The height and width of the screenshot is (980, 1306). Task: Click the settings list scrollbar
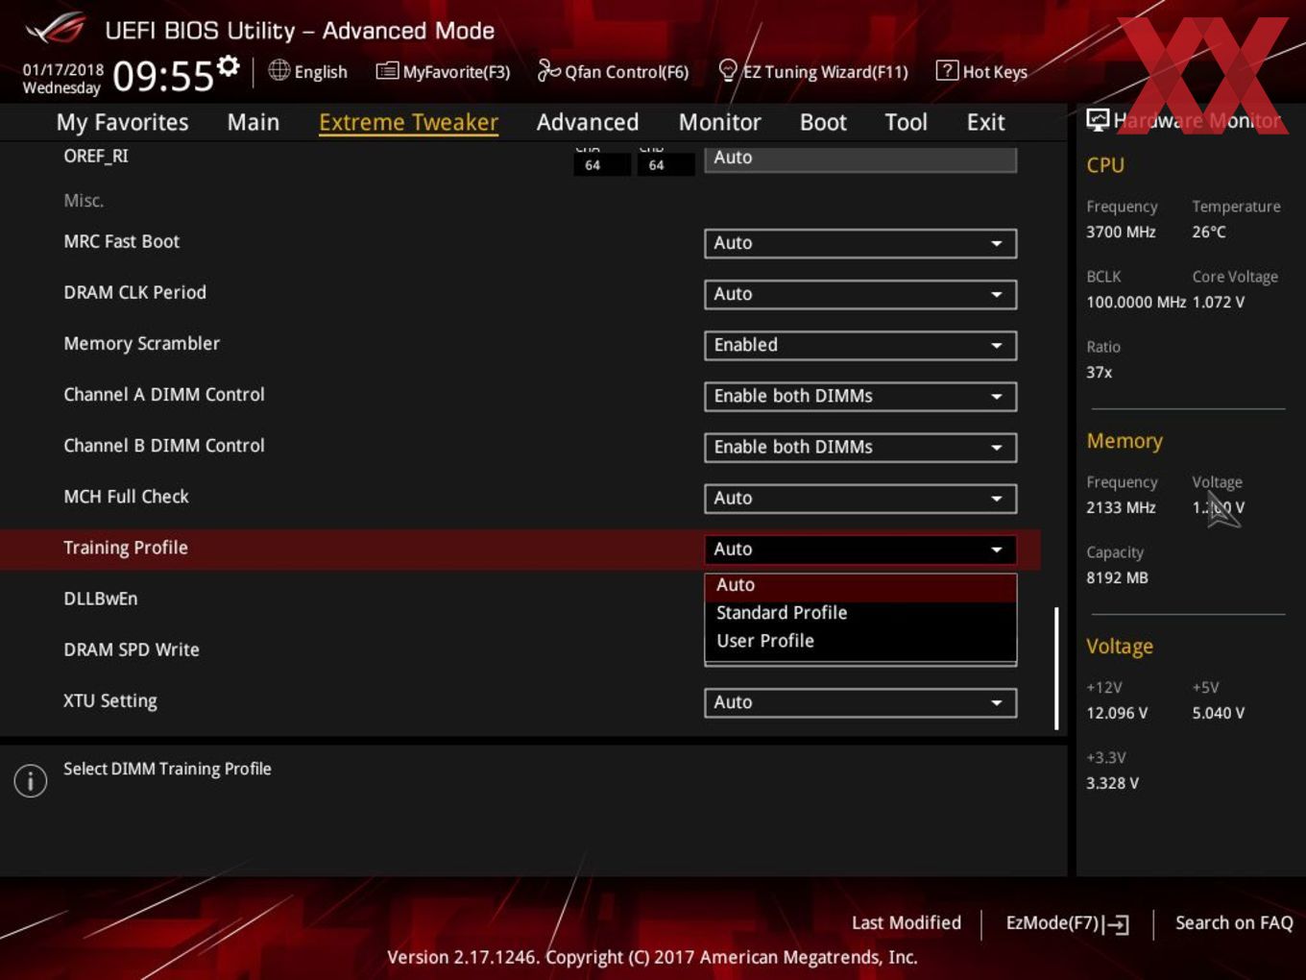click(x=1056, y=668)
